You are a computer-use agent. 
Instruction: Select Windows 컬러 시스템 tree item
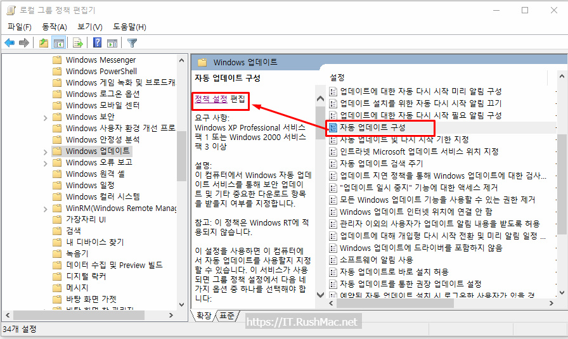click(103, 196)
